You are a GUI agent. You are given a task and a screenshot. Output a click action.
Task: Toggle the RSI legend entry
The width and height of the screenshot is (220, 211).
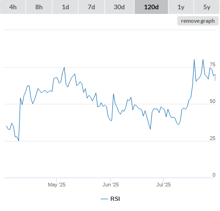[x=110, y=199]
